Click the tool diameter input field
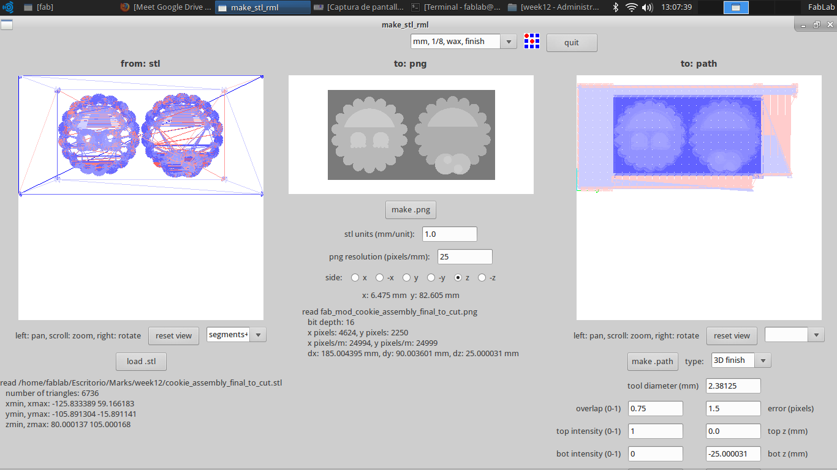This screenshot has width=837, height=470. (733, 386)
